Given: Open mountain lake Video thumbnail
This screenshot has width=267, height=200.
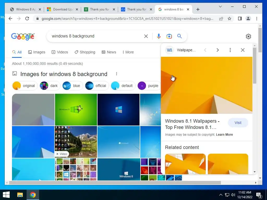Looking at the screenshot, I should click(76, 142).
